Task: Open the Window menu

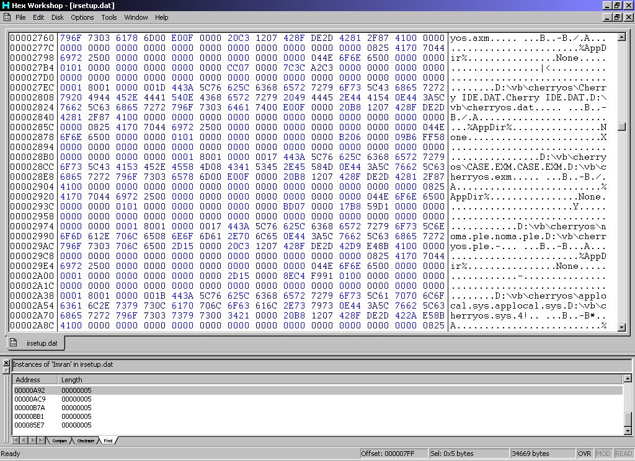Action: tap(136, 17)
